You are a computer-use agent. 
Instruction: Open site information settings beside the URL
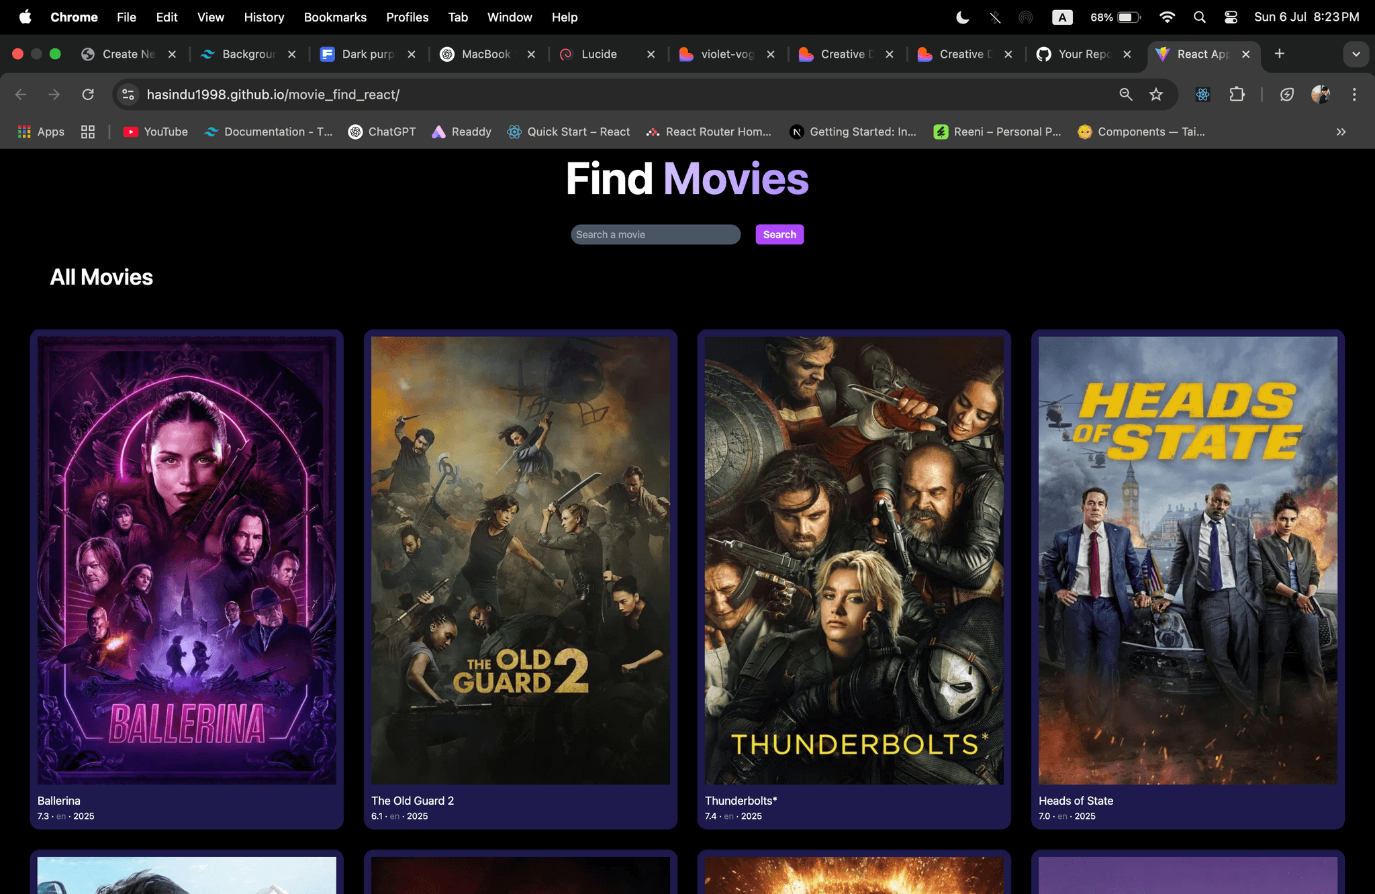coord(128,95)
